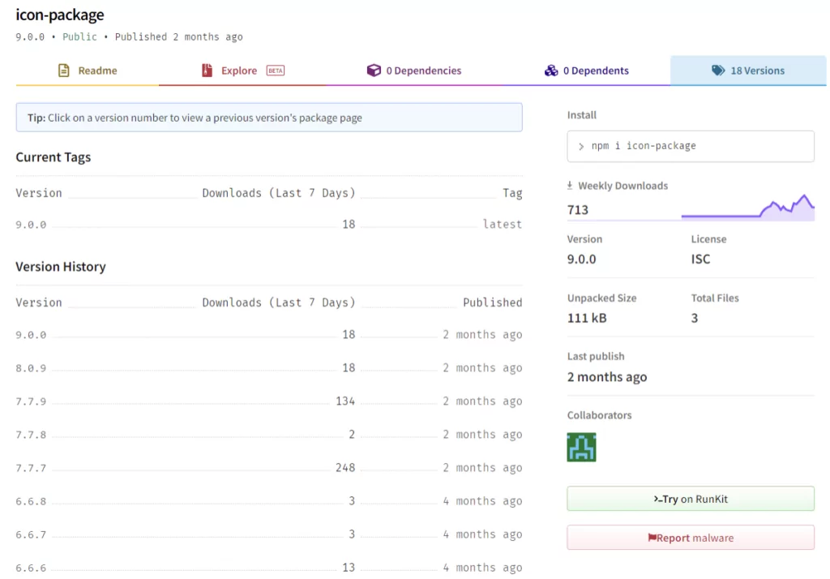The image size is (830, 579).
Task: Open version 9.0.0 in Version History
Action: tap(31, 335)
